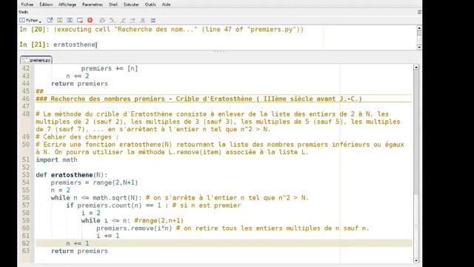Open the Exécuter menu
The image size is (474, 267).
pos(131,4)
